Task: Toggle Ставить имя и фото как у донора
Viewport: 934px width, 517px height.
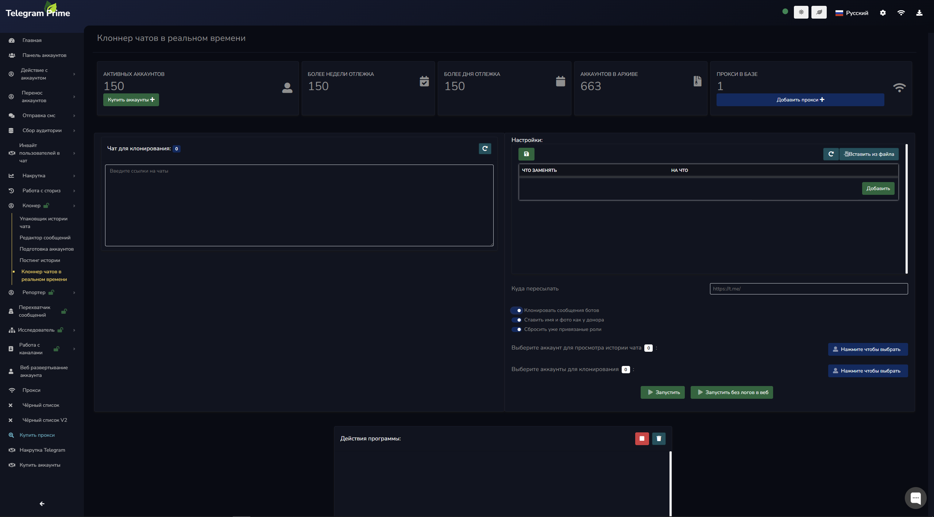Action: point(516,320)
